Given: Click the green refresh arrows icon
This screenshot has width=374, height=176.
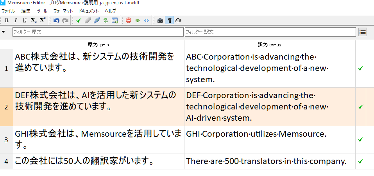Looking at the screenshot, I should (106, 20).
